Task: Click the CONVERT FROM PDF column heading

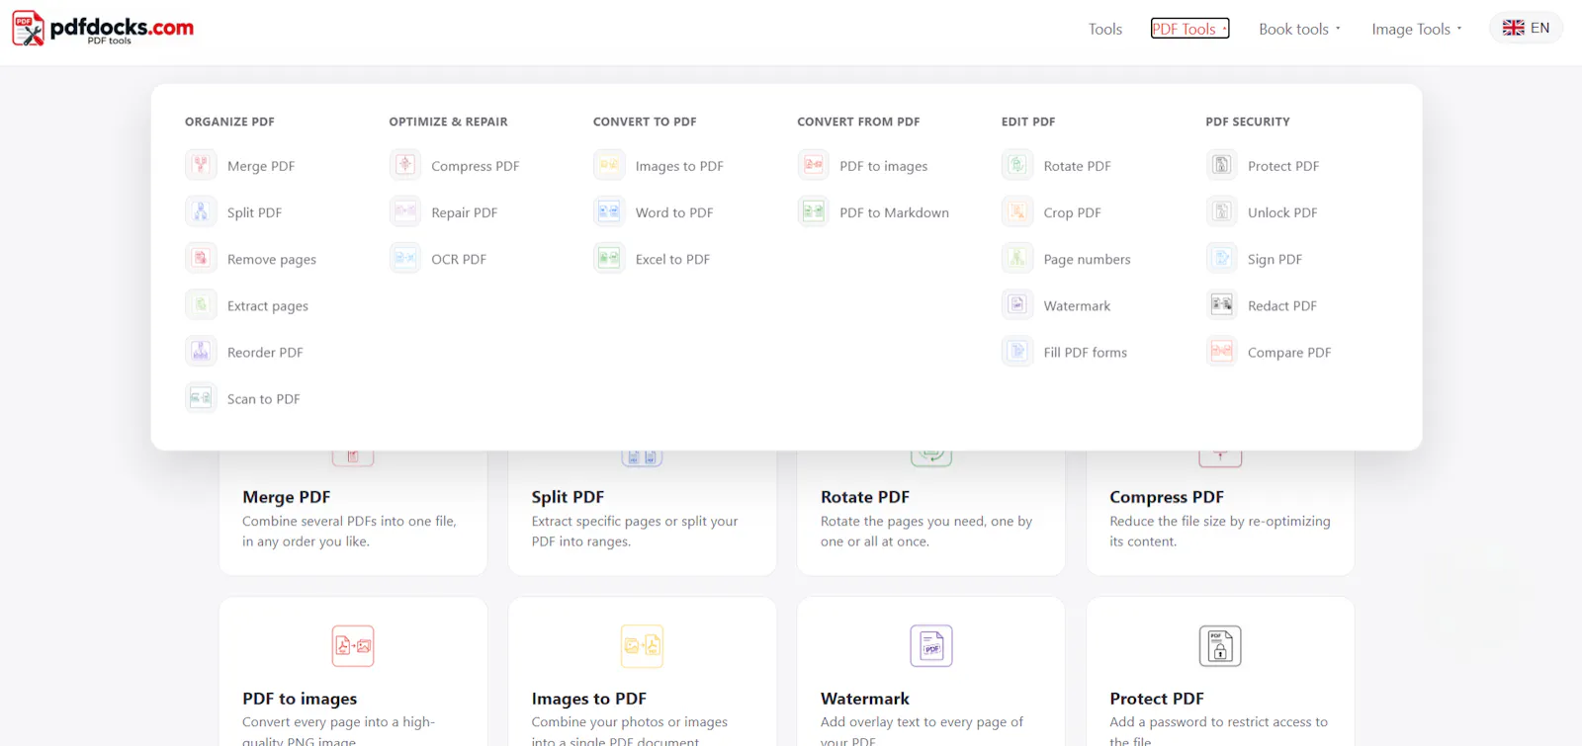Action: 858,122
